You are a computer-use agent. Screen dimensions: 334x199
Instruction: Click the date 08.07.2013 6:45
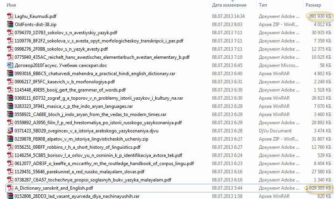[x=227, y=65]
